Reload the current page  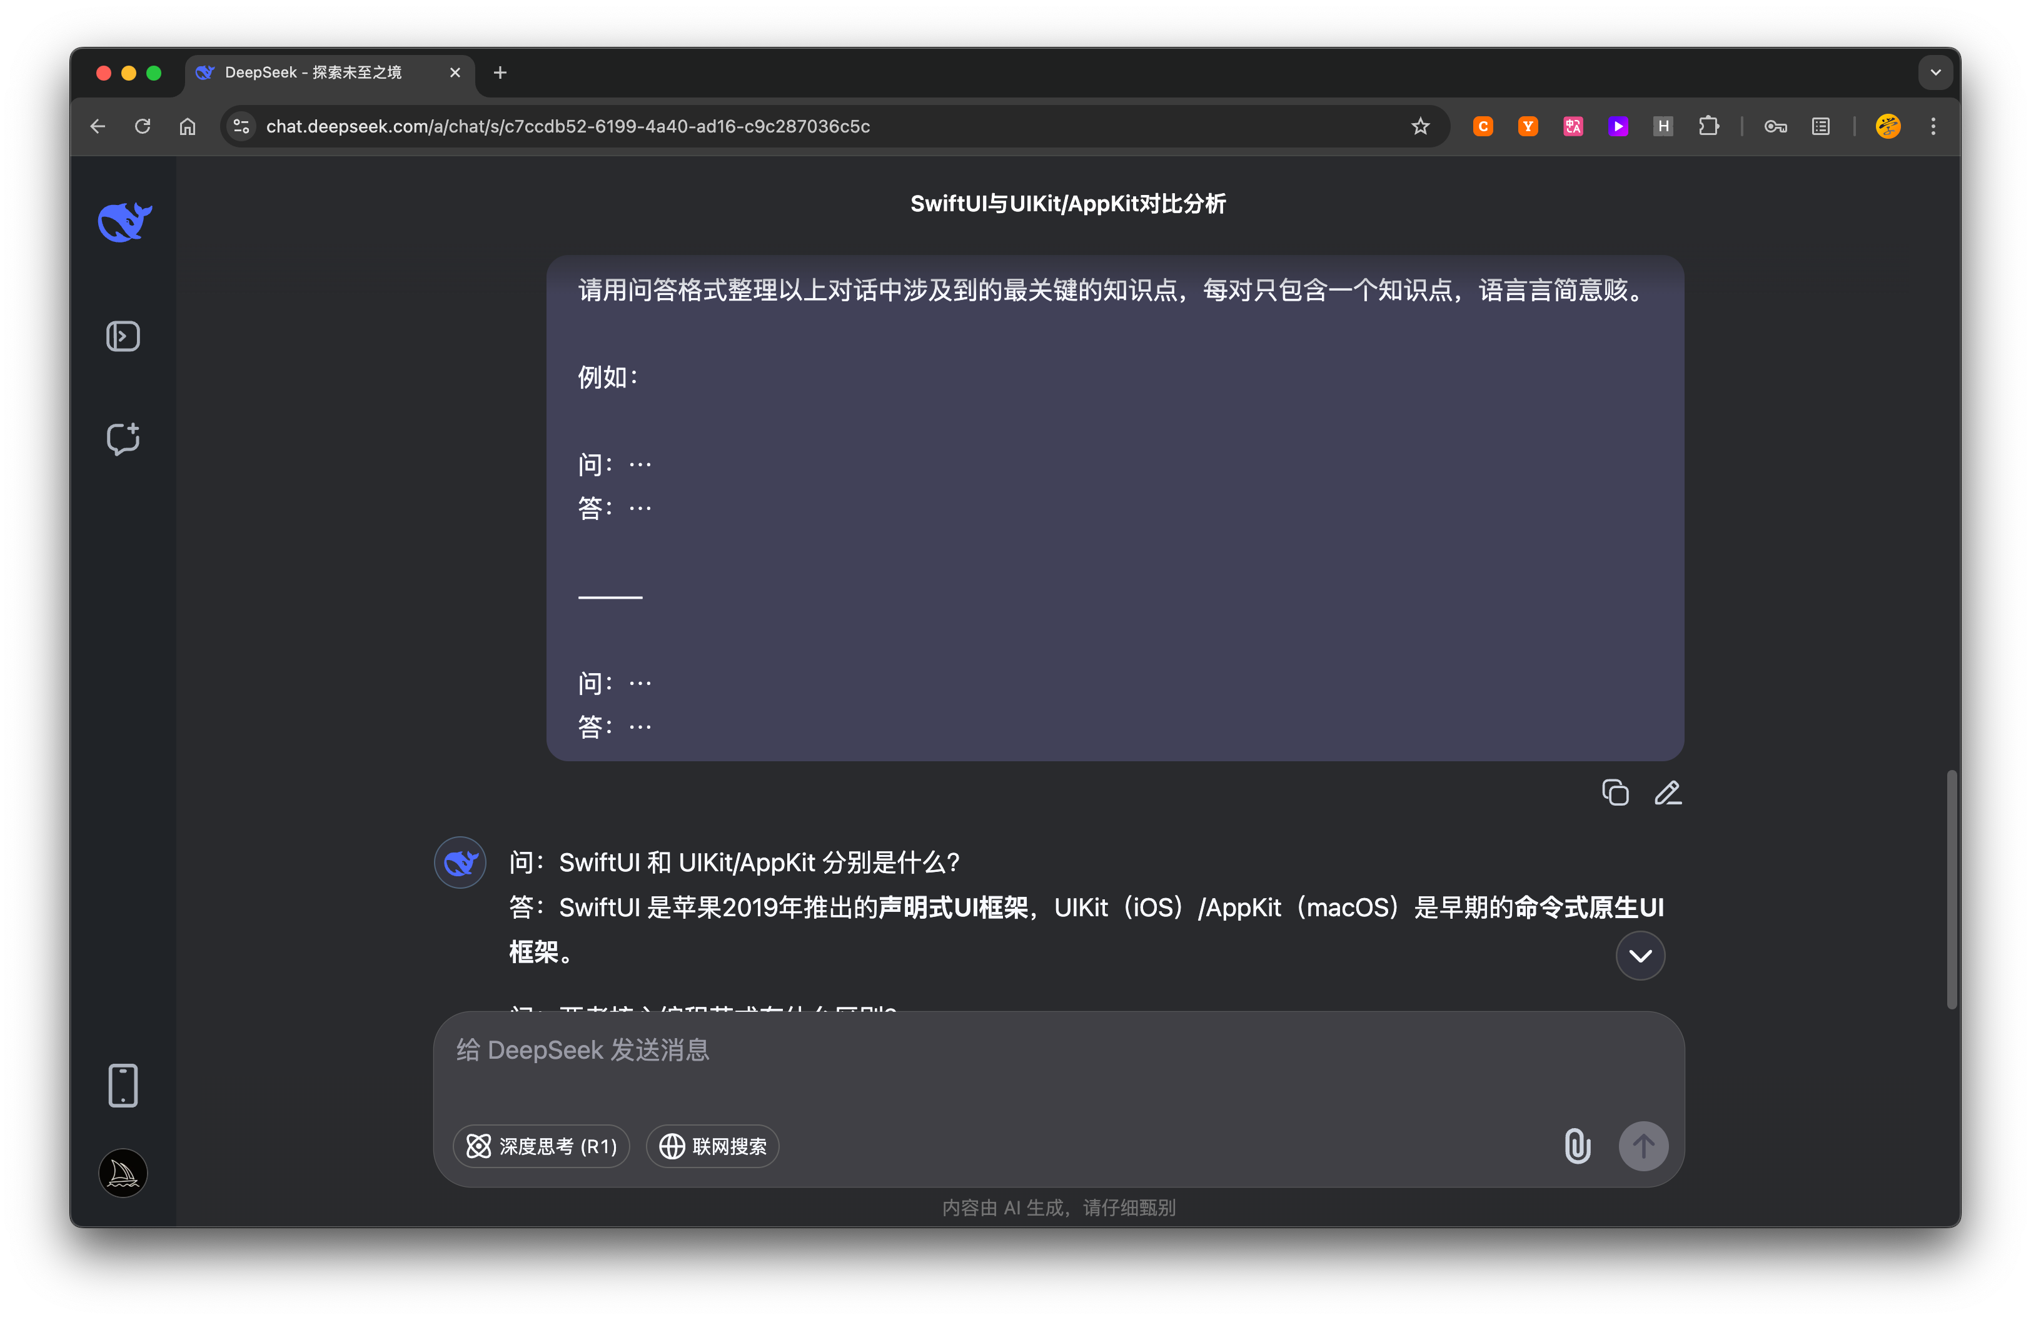tap(143, 126)
